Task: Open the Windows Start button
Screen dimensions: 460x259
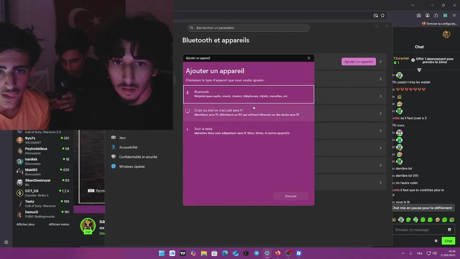Action: [x=161, y=253]
